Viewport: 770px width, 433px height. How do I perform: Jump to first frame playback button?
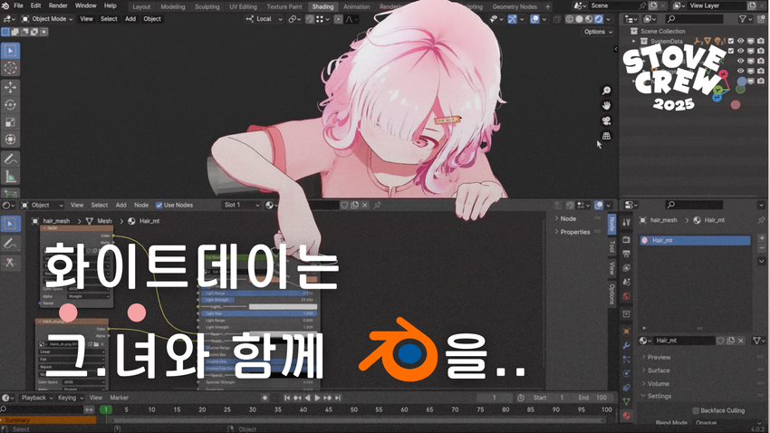(287, 399)
